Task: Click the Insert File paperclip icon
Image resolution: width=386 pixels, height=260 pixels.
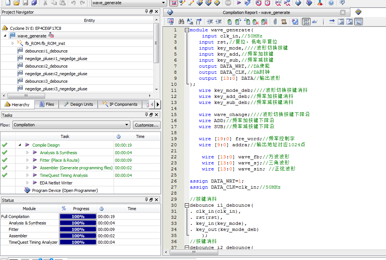Action: [x=275, y=22]
